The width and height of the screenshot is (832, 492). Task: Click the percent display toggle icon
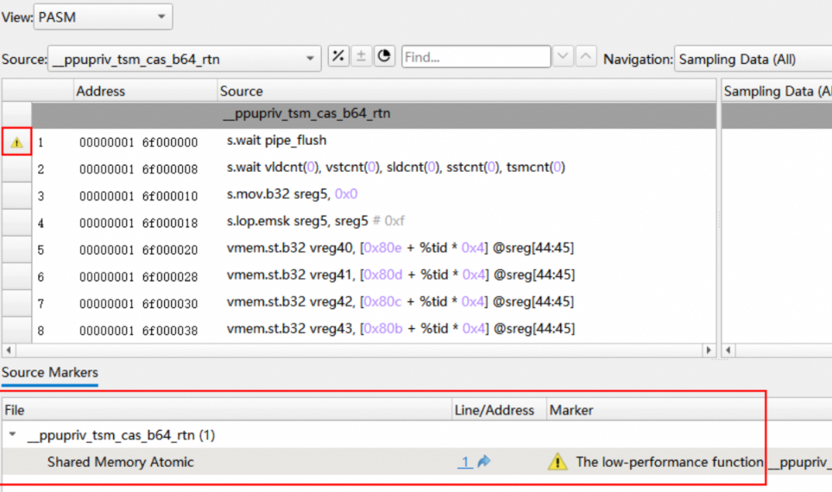coord(338,56)
